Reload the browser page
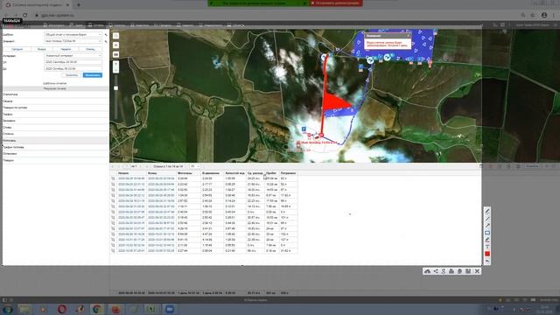This screenshot has width=560, height=315. tap(25, 16)
